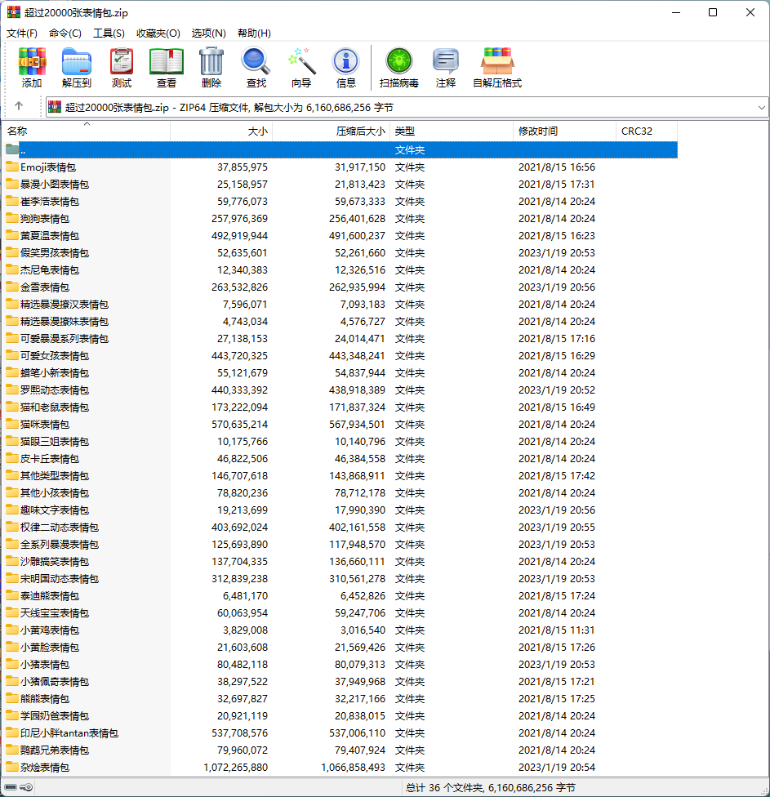Click the SFX (自解压格式) icon
The height and width of the screenshot is (797, 770).
[x=497, y=68]
